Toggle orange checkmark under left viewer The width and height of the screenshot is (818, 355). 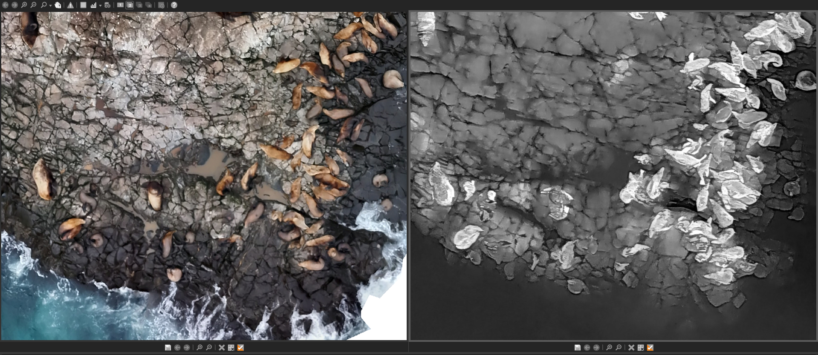point(240,348)
